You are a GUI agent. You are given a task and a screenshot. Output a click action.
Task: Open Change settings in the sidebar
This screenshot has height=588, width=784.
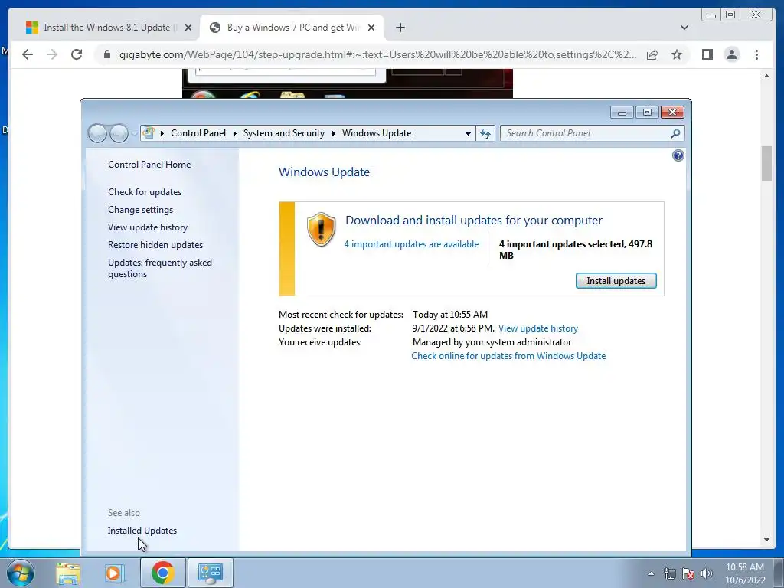coord(141,210)
